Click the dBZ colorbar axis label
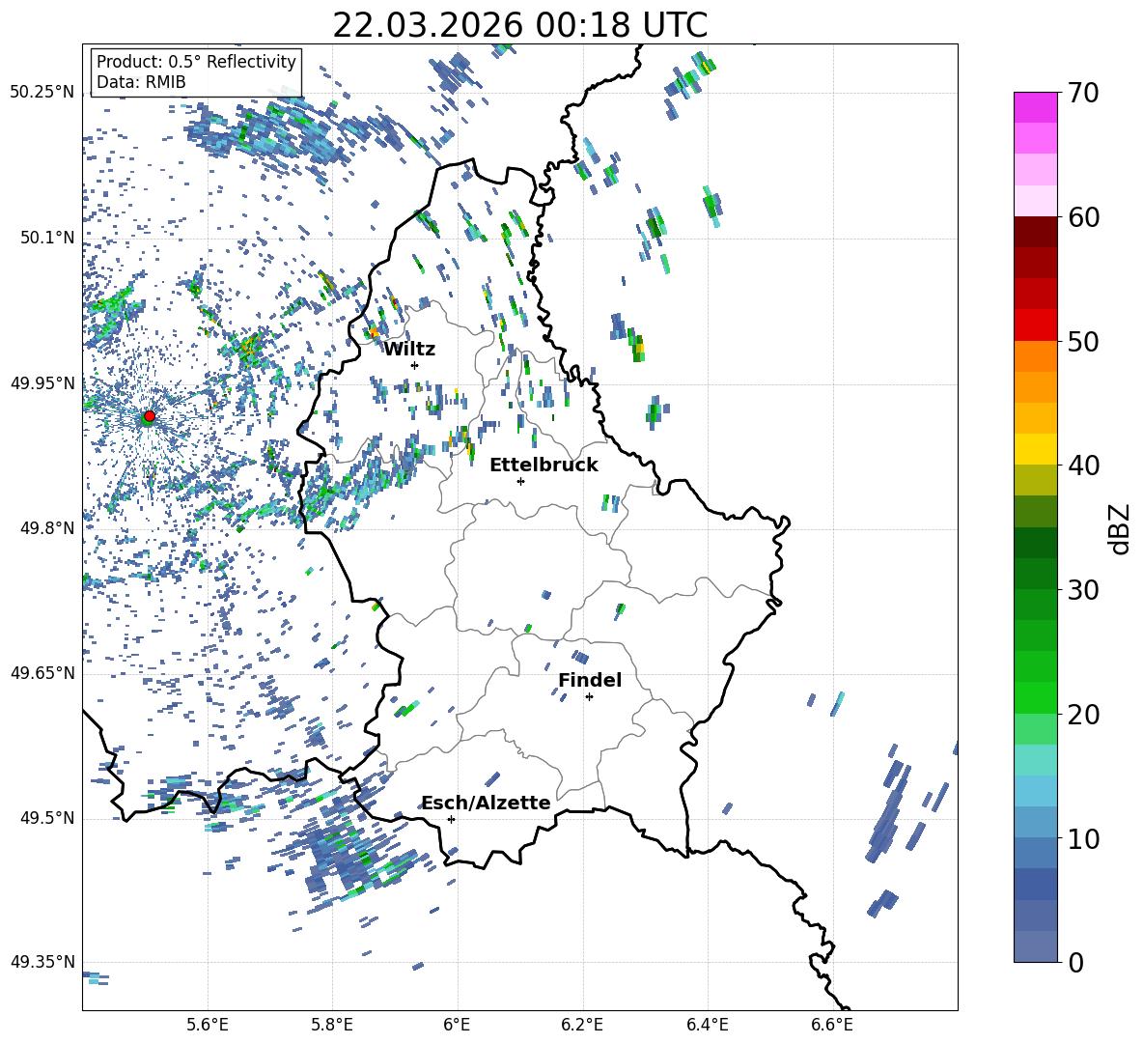The image size is (1143, 1044). [x=1120, y=529]
